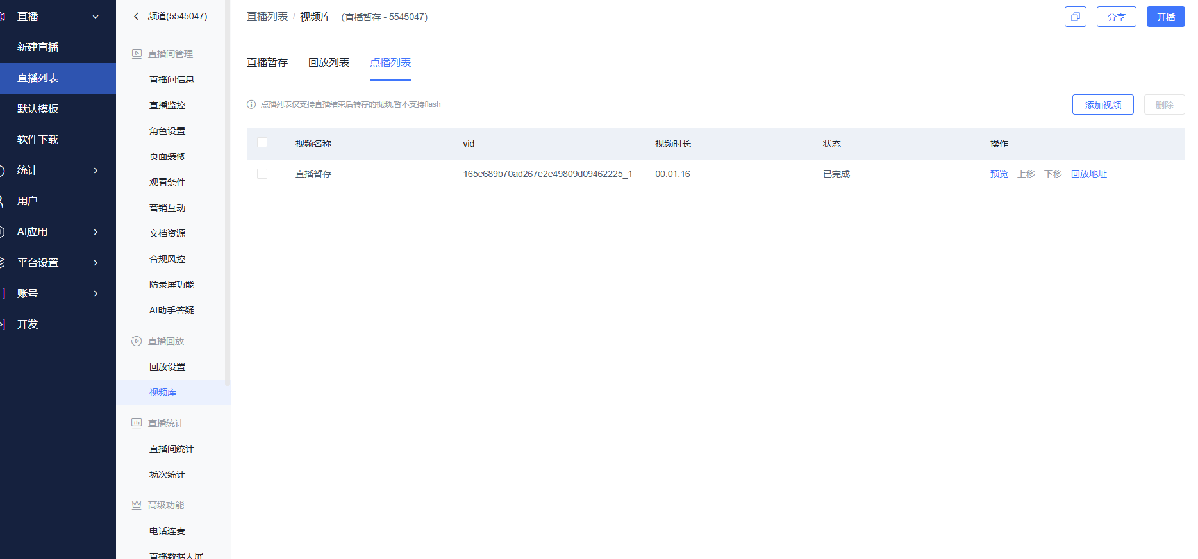Tick the checkbox for the 直播暂存 row
The height and width of the screenshot is (559, 1198).
(x=262, y=174)
